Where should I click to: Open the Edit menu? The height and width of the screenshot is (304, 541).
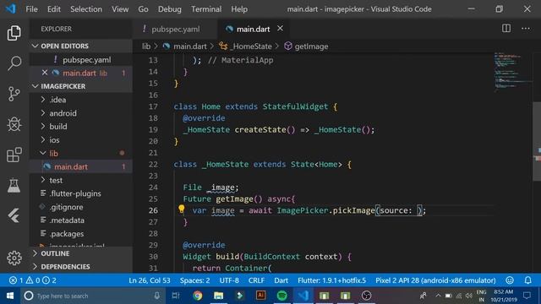pos(54,9)
